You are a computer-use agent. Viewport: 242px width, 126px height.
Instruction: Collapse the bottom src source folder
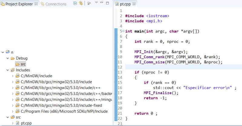coord(8,117)
